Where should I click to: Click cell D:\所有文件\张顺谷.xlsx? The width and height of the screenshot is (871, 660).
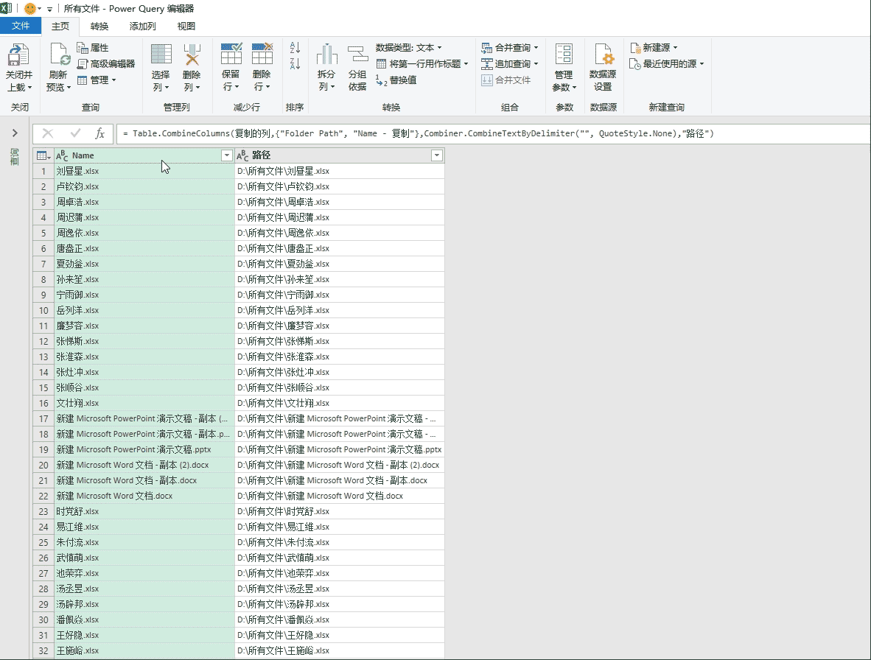340,387
